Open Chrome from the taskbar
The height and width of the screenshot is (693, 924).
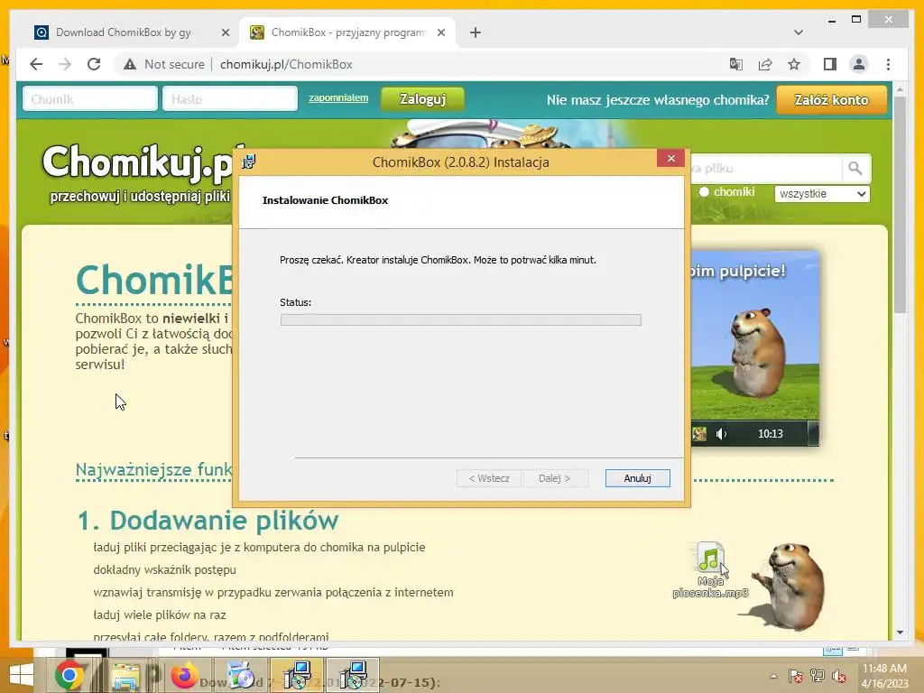tap(69, 675)
